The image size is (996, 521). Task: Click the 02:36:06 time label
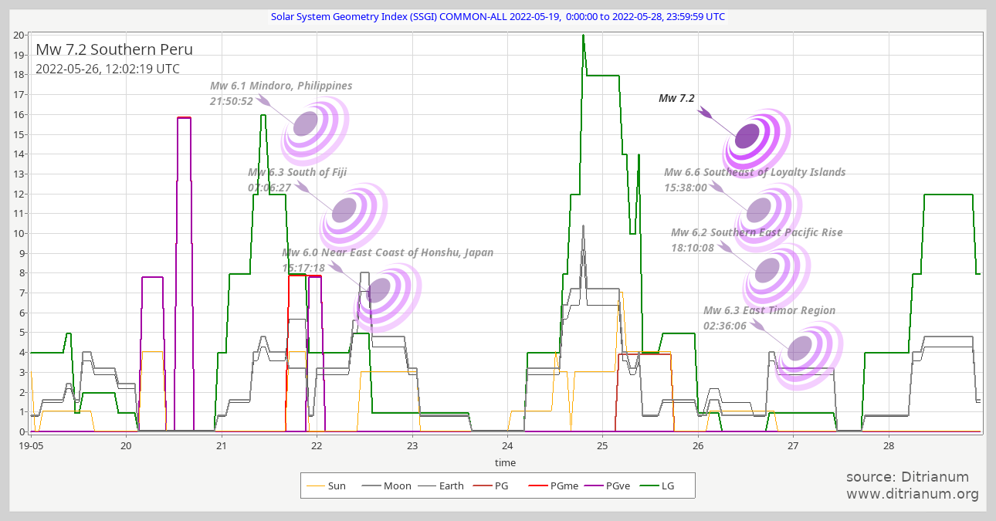point(725,326)
